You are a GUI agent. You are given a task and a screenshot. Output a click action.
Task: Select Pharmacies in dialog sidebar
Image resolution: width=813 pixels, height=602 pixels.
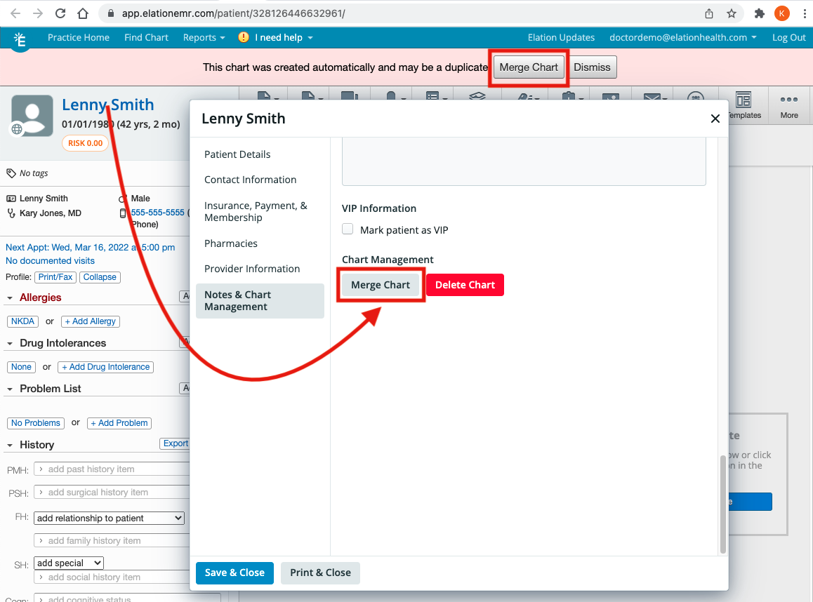[x=230, y=243]
